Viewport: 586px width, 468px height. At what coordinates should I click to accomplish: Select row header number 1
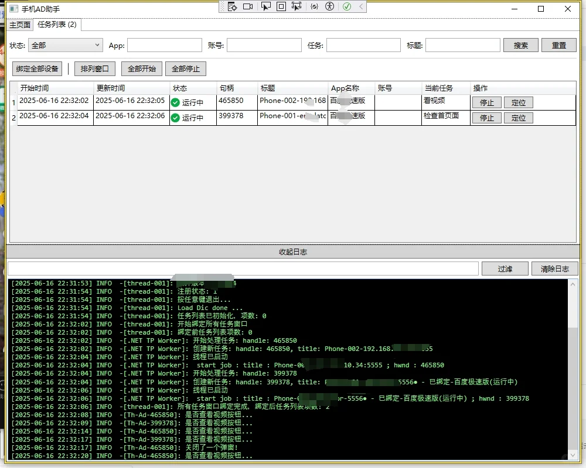tap(14, 102)
